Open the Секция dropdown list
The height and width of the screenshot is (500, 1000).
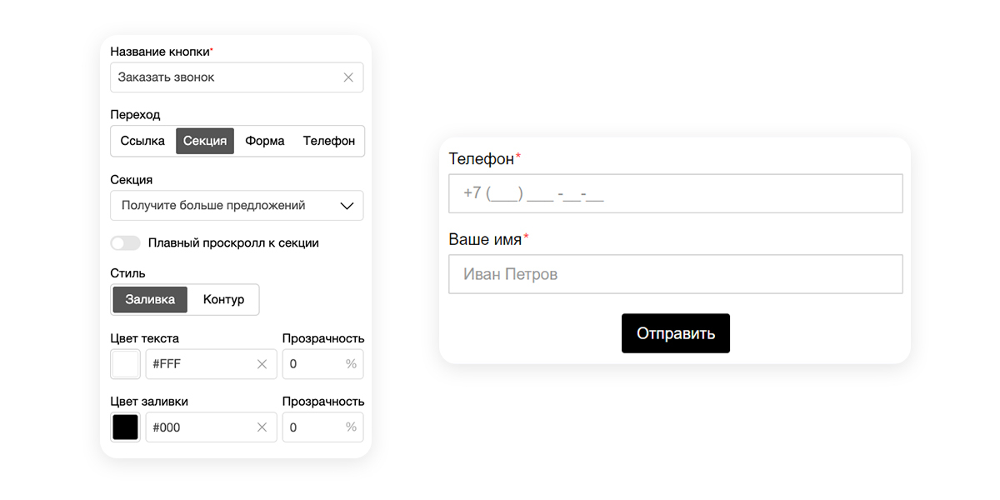[225, 205]
